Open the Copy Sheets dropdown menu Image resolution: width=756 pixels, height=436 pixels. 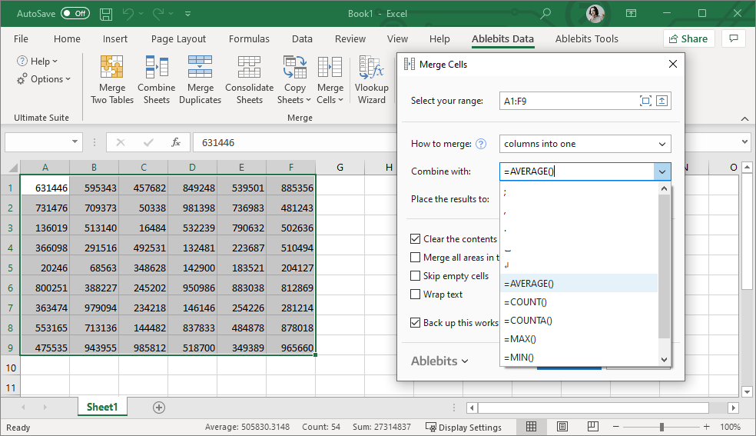click(x=294, y=79)
